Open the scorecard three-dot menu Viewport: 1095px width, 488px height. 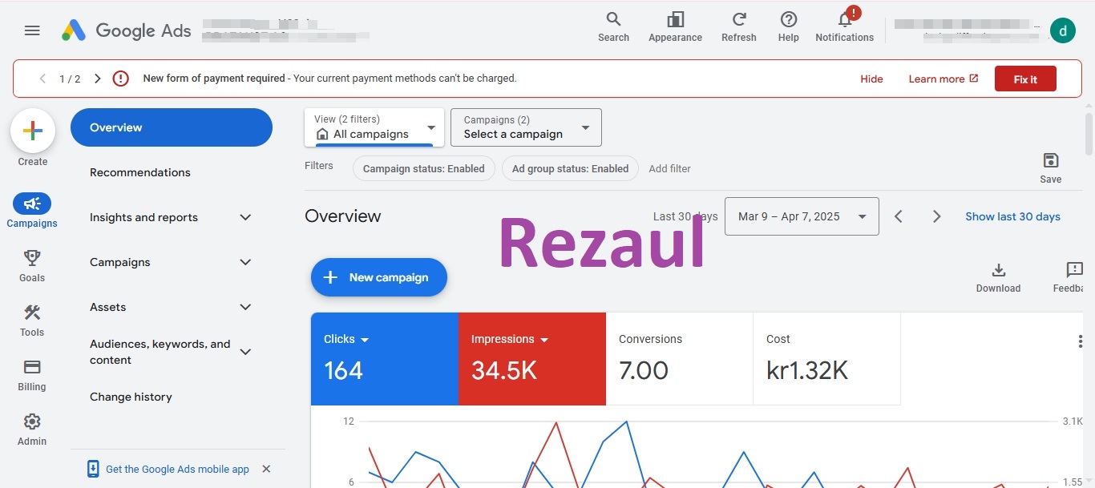coord(1080,342)
